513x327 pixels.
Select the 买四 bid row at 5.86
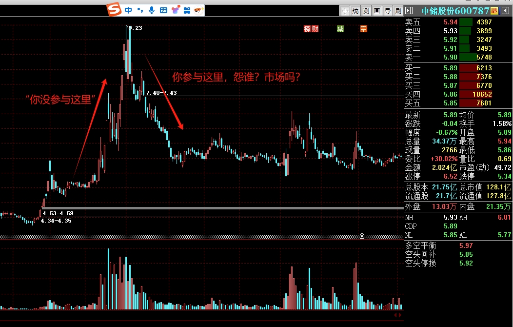(458, 94)
